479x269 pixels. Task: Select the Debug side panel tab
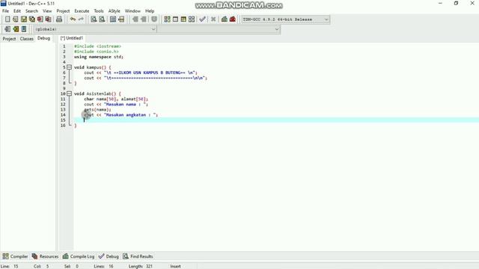point(43,38)
